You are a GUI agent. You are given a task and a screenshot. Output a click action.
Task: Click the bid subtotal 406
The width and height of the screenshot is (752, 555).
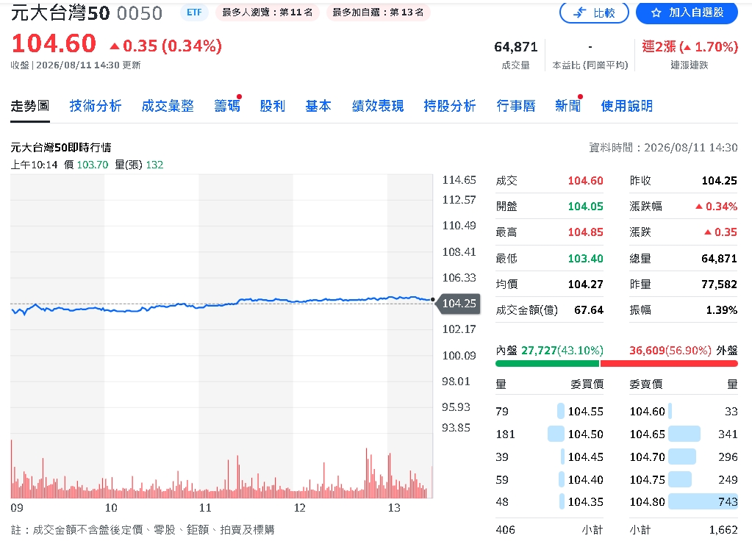(506, 530)
